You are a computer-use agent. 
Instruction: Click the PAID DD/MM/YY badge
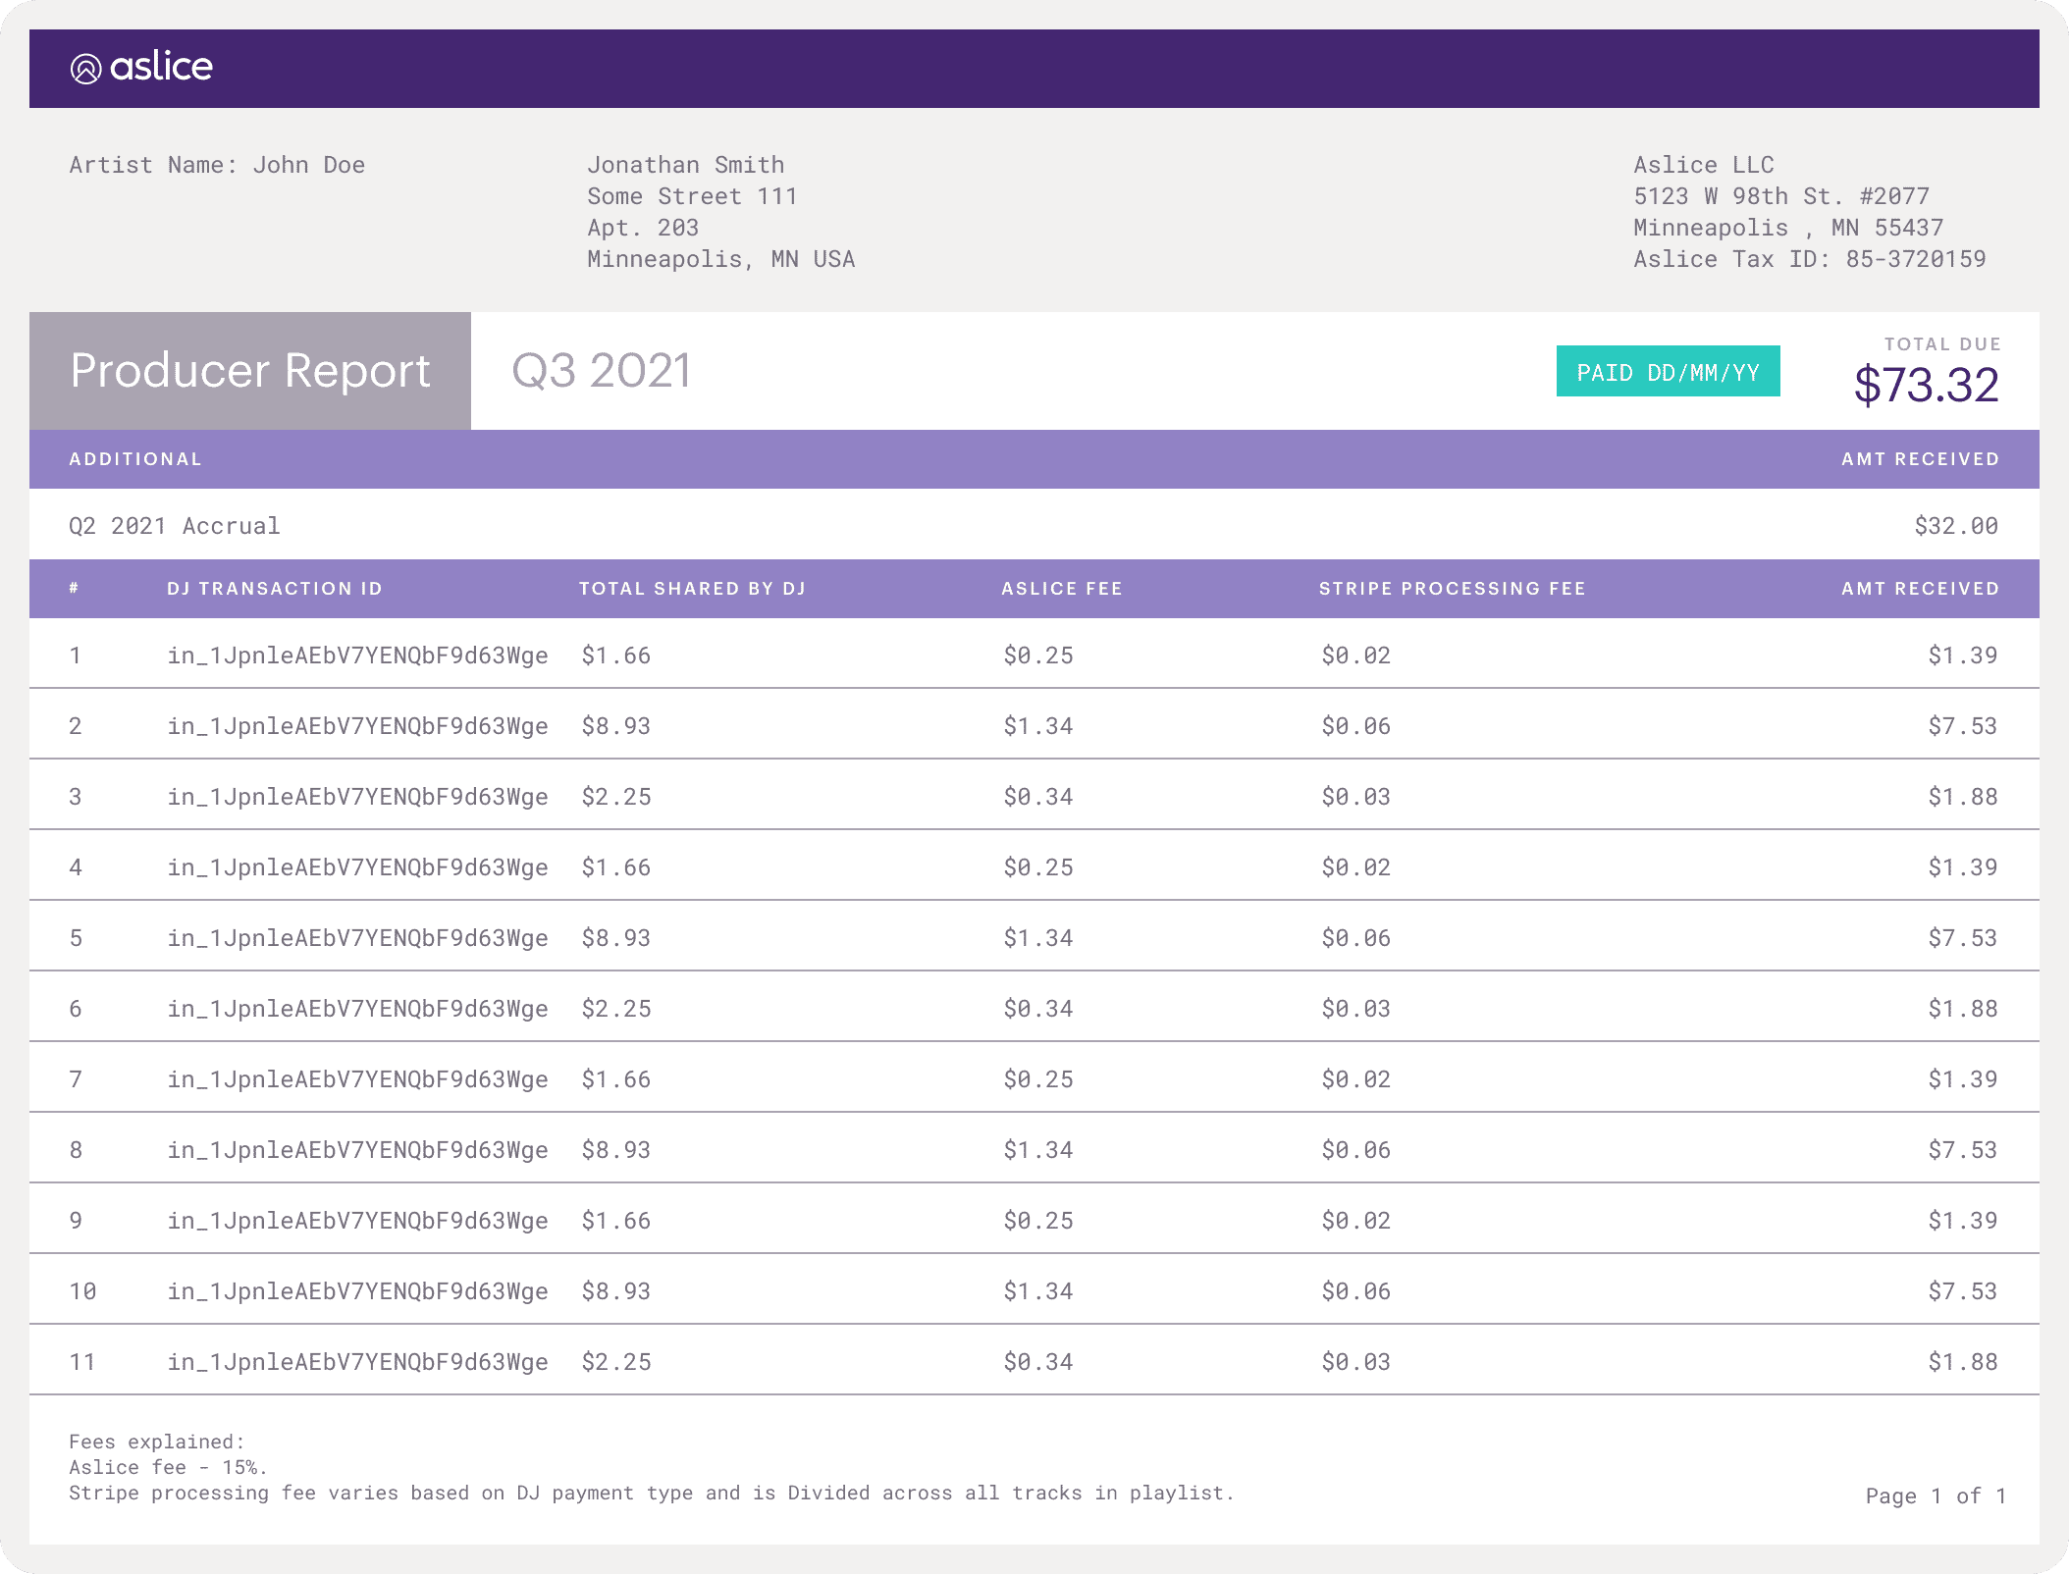pyautogui.click(x=1668, y=372)
